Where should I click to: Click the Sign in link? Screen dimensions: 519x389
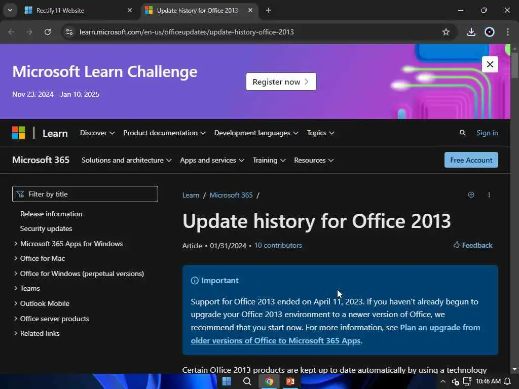coord(487,133)
